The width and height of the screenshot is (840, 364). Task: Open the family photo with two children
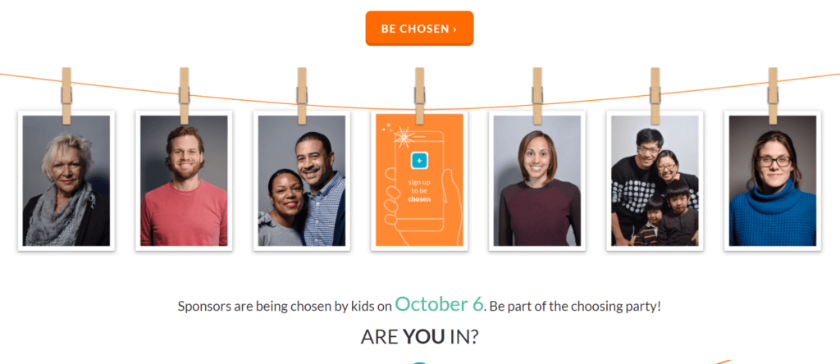tap(654, 180)
